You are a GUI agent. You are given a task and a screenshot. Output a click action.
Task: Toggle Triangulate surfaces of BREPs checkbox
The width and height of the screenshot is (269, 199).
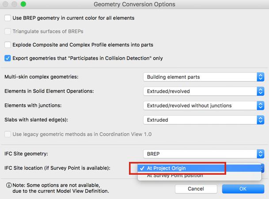tap(8, 31)
